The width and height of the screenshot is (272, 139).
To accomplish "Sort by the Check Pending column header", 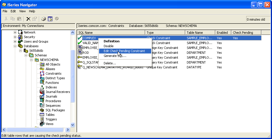I will (x=246, y=33).
